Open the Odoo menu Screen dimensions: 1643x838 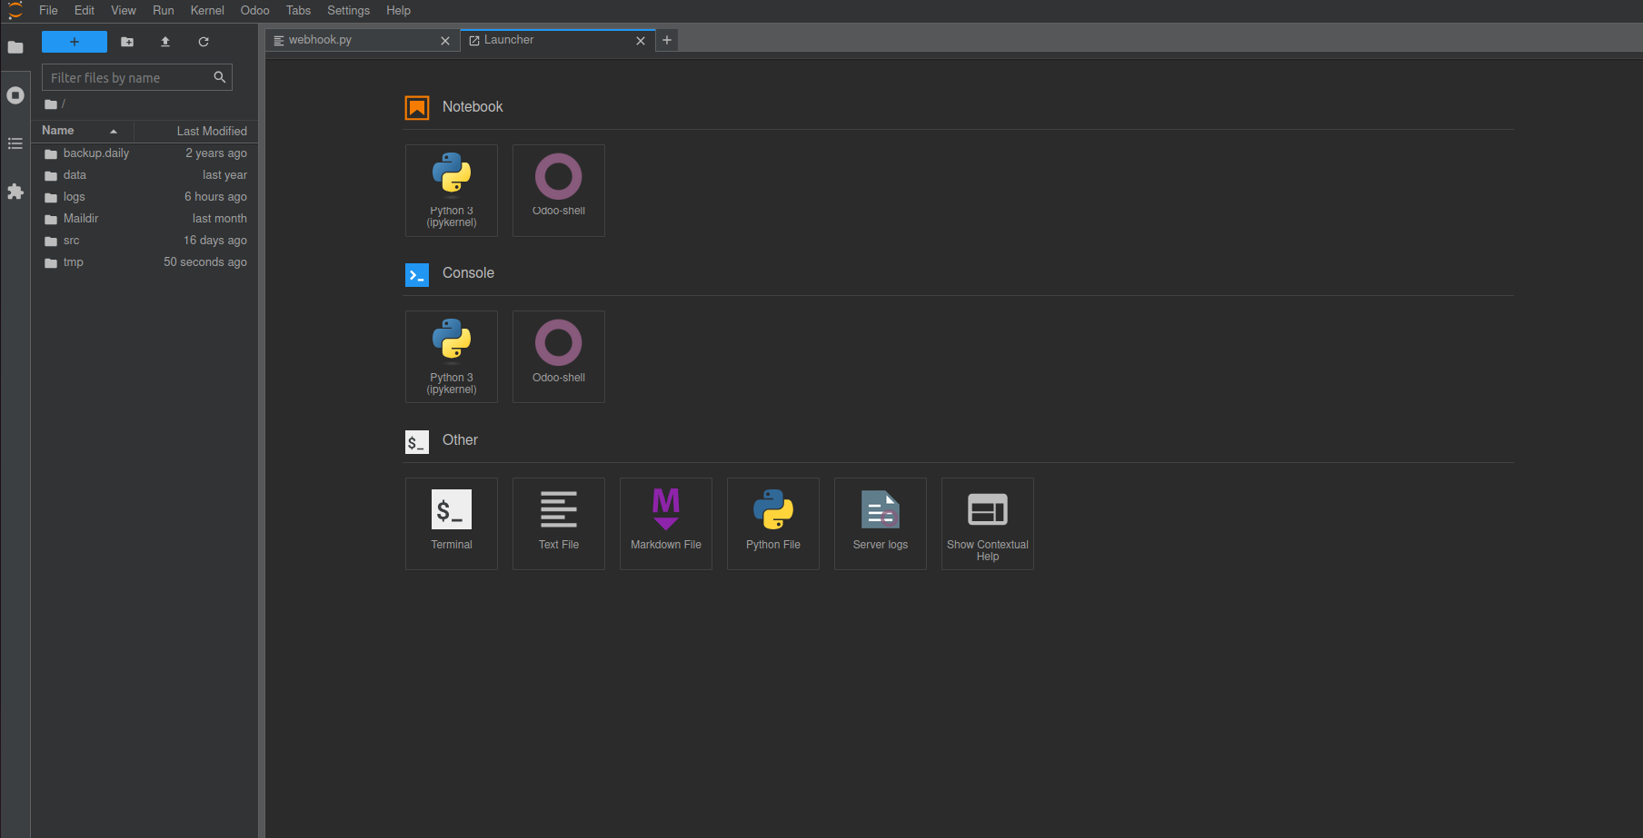(x=254, y=11)
